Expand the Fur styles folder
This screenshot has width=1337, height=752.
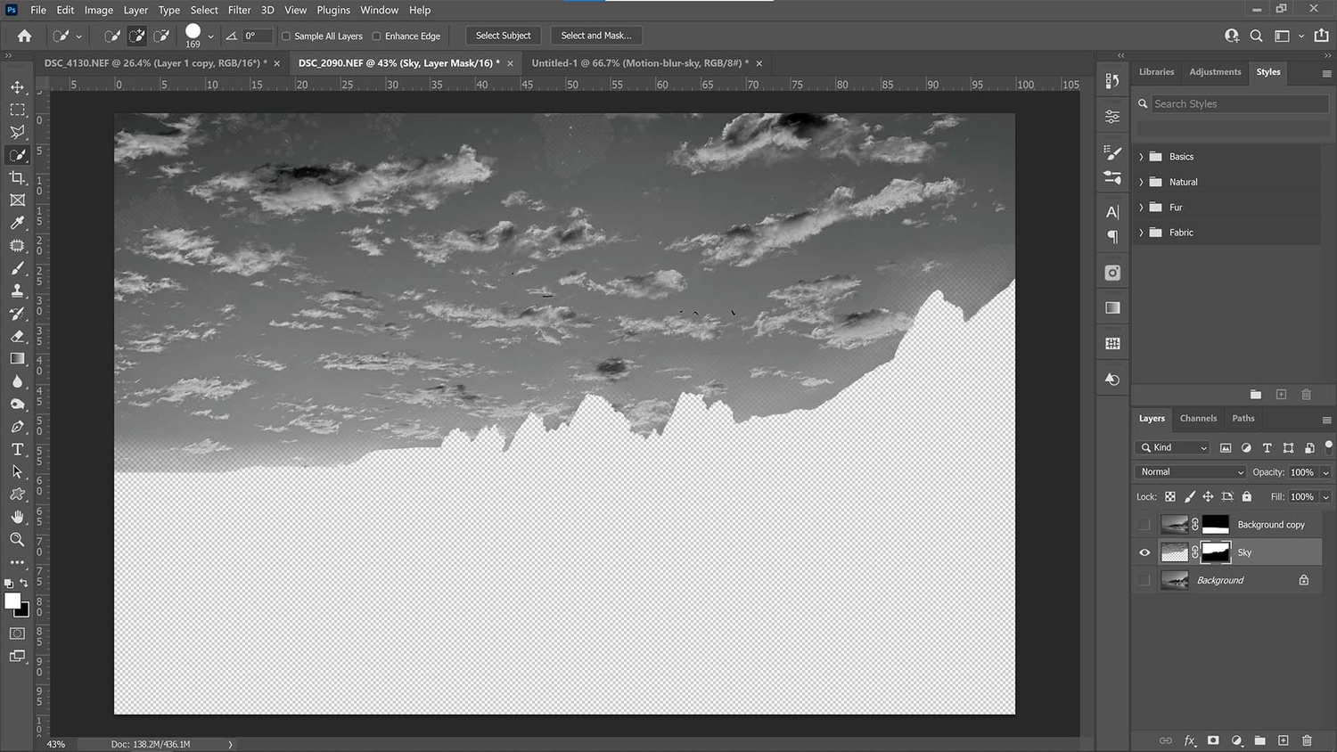click(1141, 208)
